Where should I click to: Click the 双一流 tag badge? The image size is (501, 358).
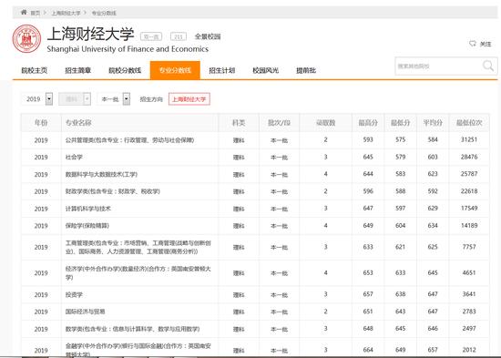(x=151, y=36)
